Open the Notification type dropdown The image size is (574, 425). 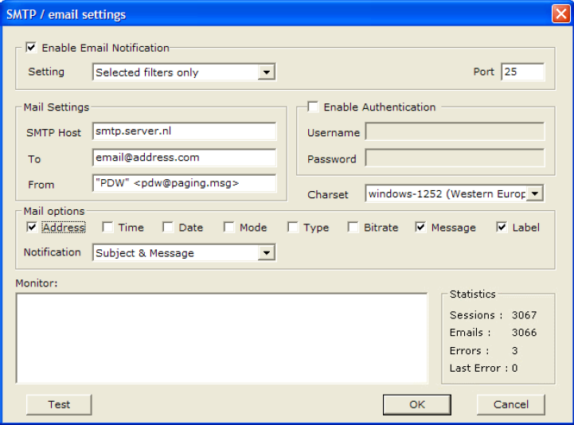pyautogui.click(x=267, y=253)
